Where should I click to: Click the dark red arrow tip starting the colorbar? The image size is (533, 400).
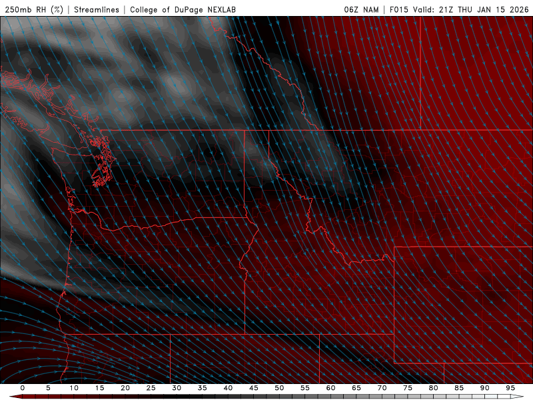pos(15,397)
